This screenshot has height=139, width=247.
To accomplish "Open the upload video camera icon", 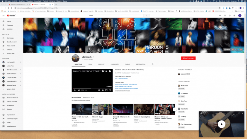I will pyautogui.click(x=220, y=15).
